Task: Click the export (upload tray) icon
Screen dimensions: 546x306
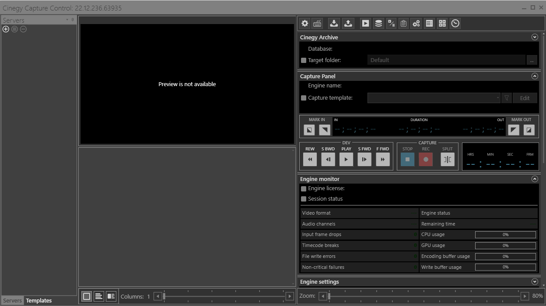Action: click(x=348, y=24)
